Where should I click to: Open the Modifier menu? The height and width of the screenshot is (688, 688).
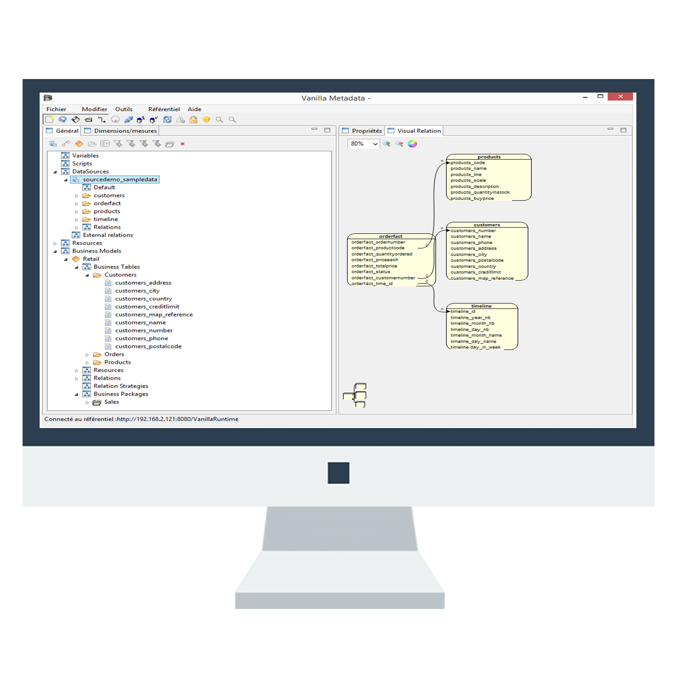(x=95, y=109)
